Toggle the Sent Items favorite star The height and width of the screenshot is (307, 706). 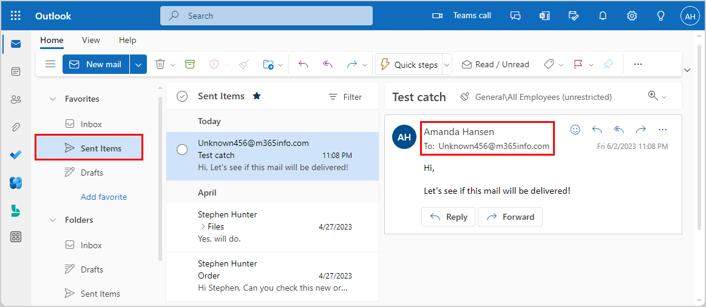(257, 96)
